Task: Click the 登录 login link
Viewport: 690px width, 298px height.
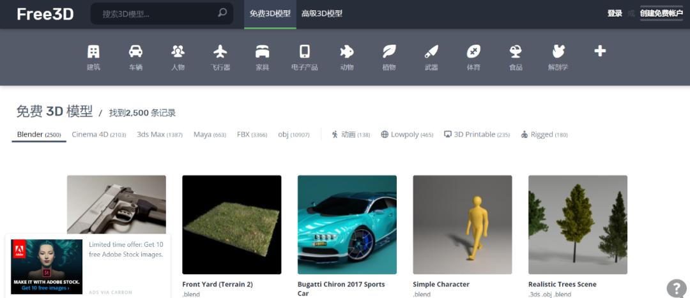Action: click(x=615, y=13)
